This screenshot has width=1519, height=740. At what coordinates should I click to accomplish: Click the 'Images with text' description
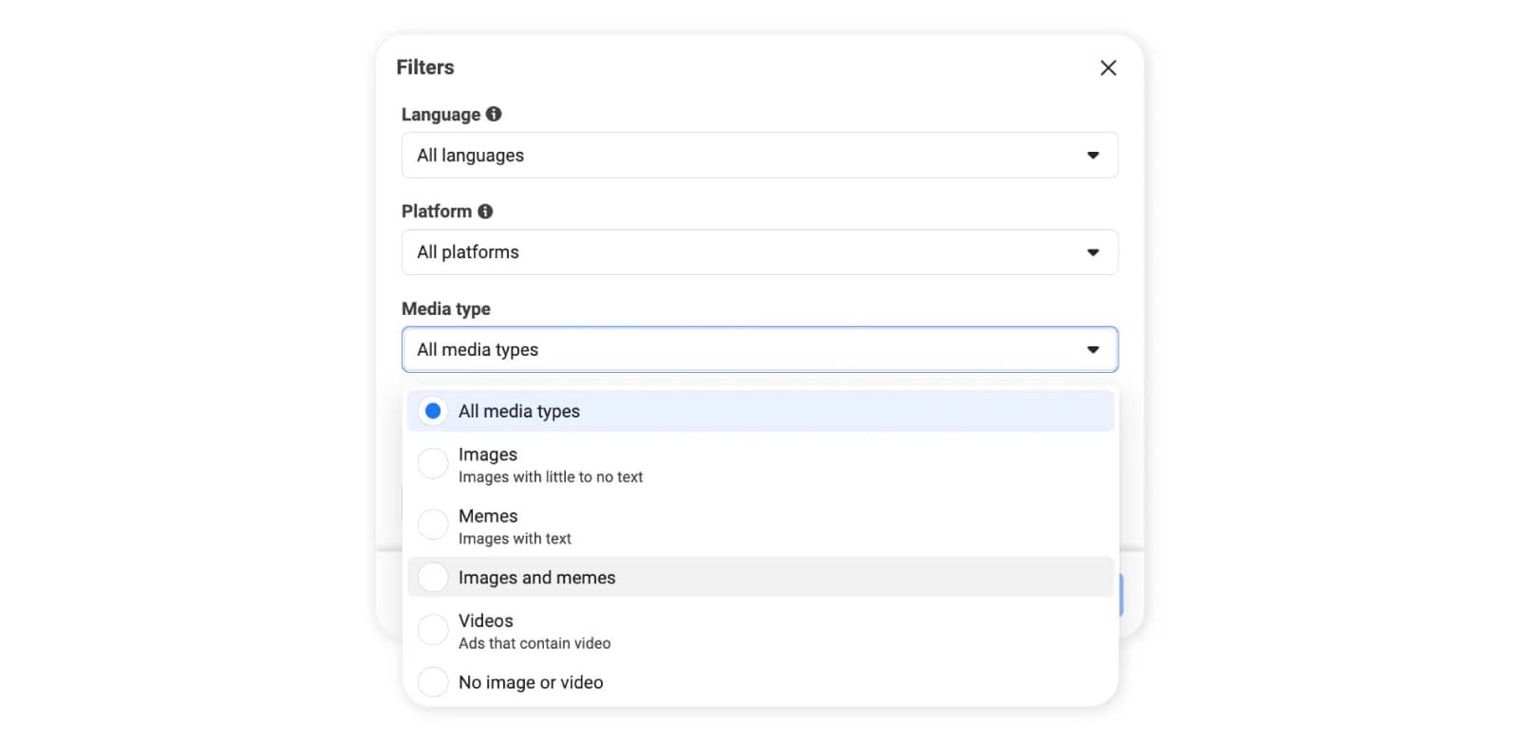[515, 539]
